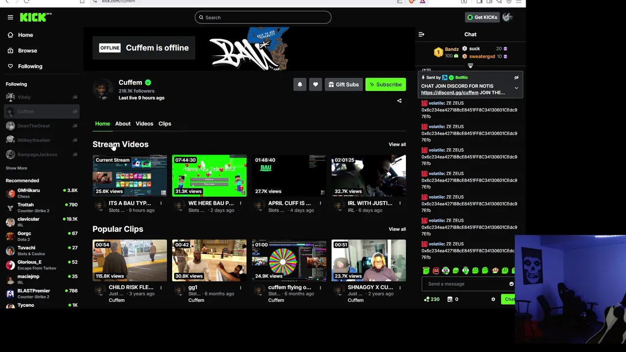Focus the Search field
Viewport: 626px width, 352px height.
(x=263, y=18)
